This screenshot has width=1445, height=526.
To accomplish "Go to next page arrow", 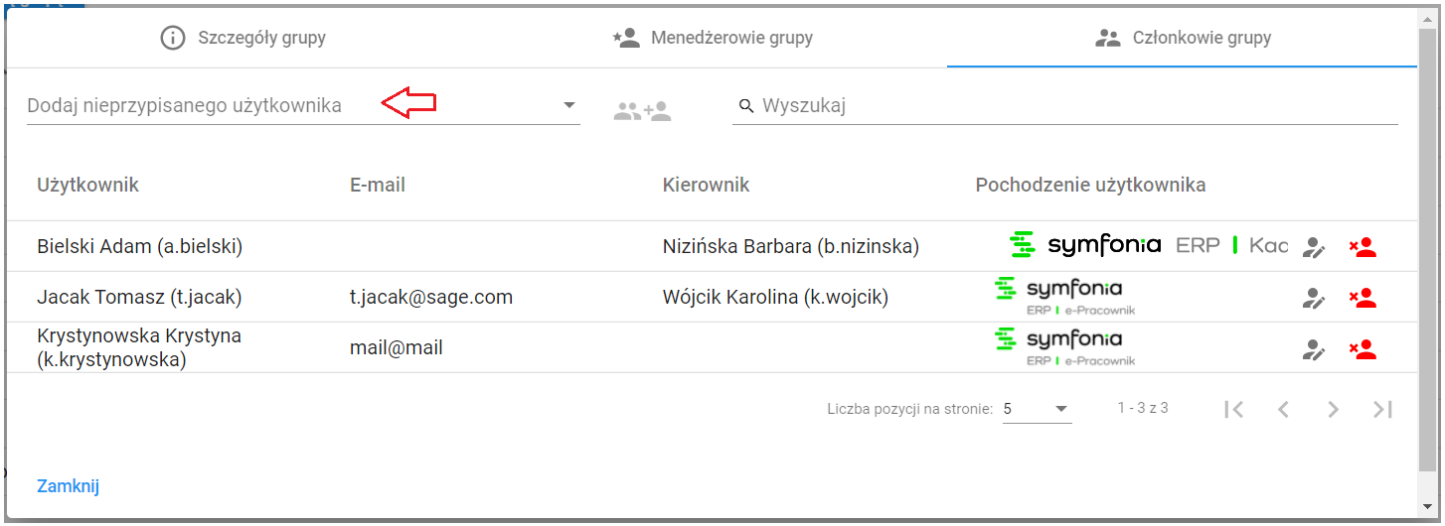I will 1334,409.
